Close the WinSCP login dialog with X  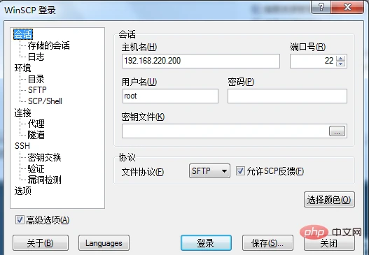(347, 7)
